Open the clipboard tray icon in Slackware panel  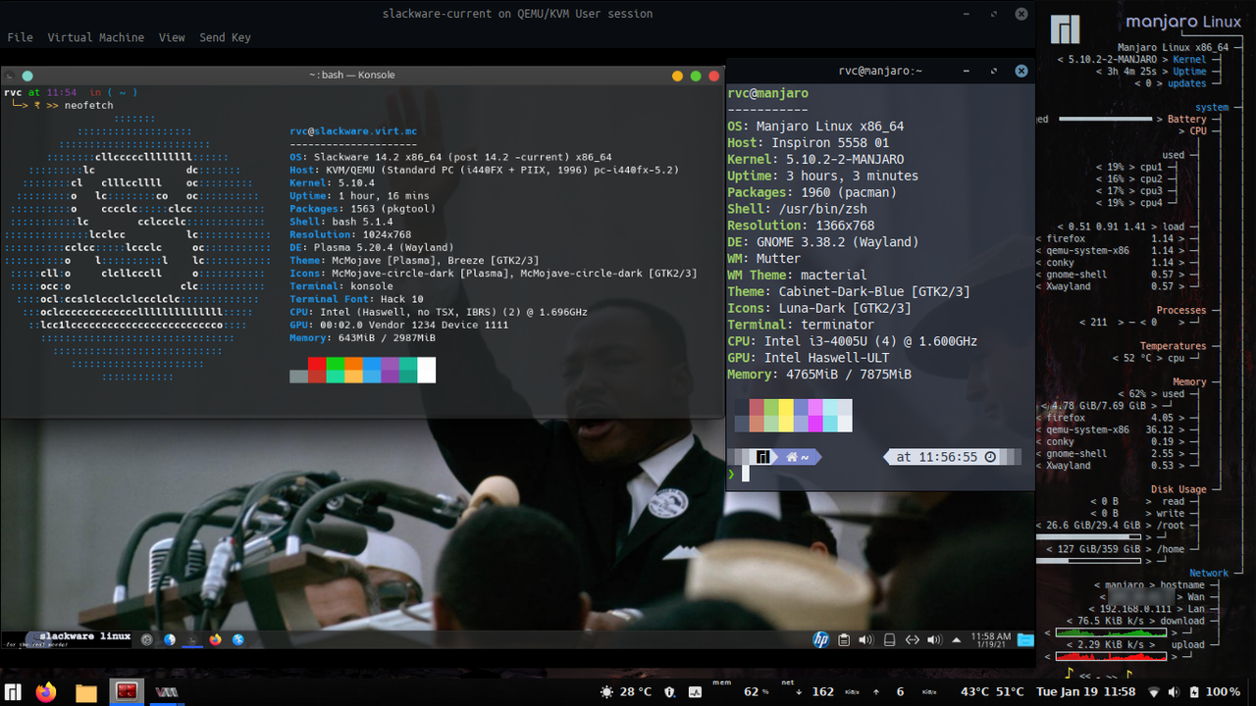pos(844,640)
